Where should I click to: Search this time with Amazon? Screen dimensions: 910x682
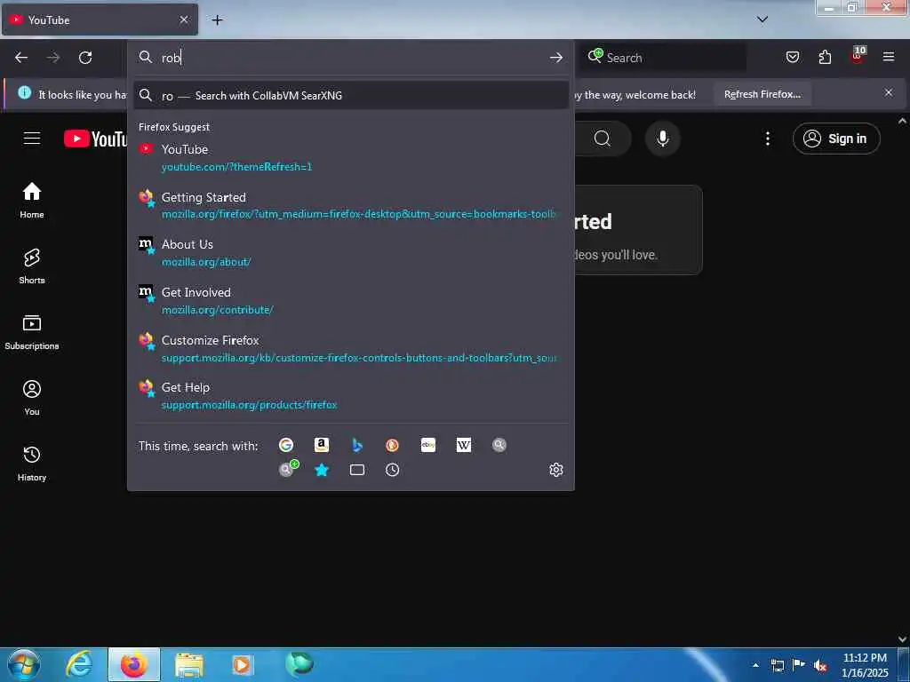[321, 445]
